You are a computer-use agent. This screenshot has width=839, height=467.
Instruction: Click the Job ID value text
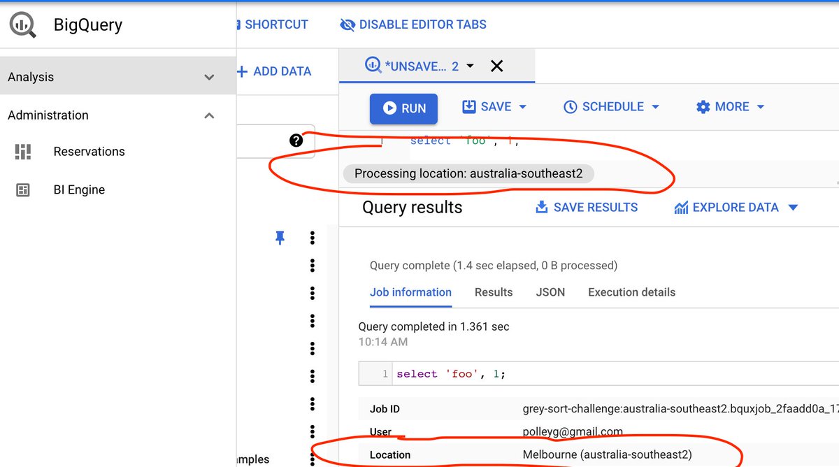pos(680,409)
